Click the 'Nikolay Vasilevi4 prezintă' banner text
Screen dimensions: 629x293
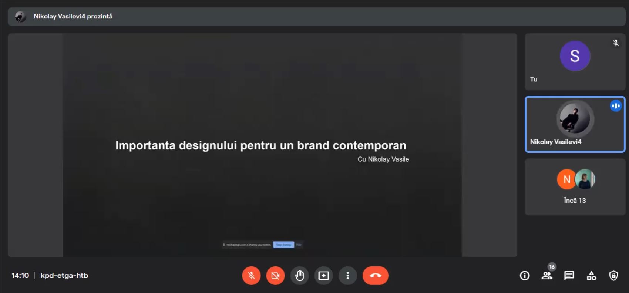point(73,17)
